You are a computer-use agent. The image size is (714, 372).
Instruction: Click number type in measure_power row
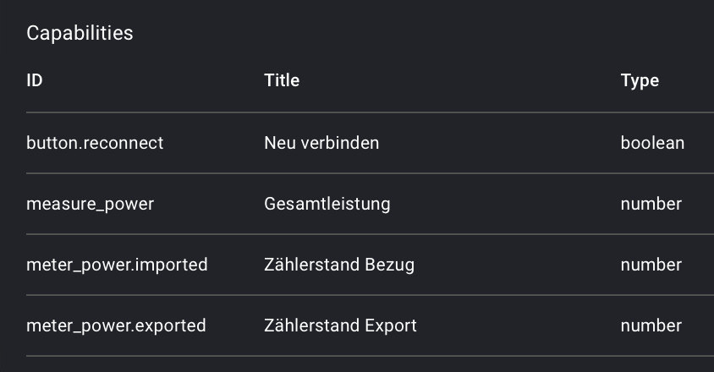[651, 204]
